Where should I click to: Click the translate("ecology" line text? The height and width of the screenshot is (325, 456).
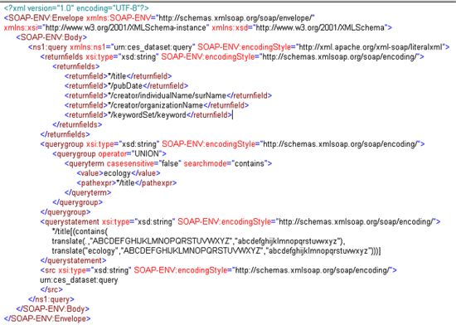coord(216,251)
